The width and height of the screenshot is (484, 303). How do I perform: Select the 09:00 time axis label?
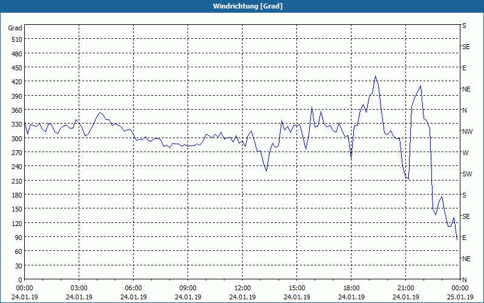click(188, 288)
